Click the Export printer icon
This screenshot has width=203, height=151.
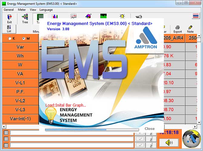(x=178, y=29)
